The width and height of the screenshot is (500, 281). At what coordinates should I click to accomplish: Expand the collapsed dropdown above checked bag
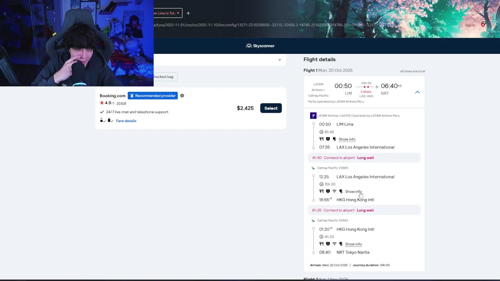(279, 60)
